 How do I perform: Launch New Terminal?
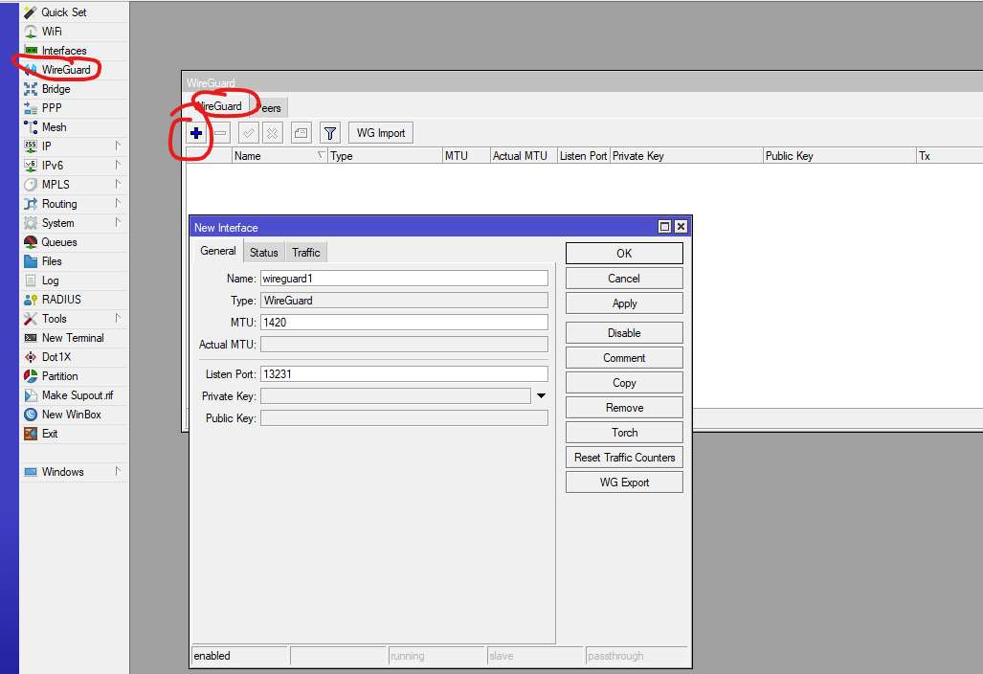click(x=74, y=337)
